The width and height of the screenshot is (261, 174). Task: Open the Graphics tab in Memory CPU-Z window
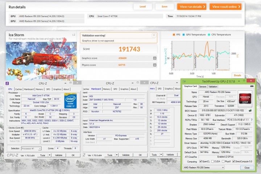169,89
